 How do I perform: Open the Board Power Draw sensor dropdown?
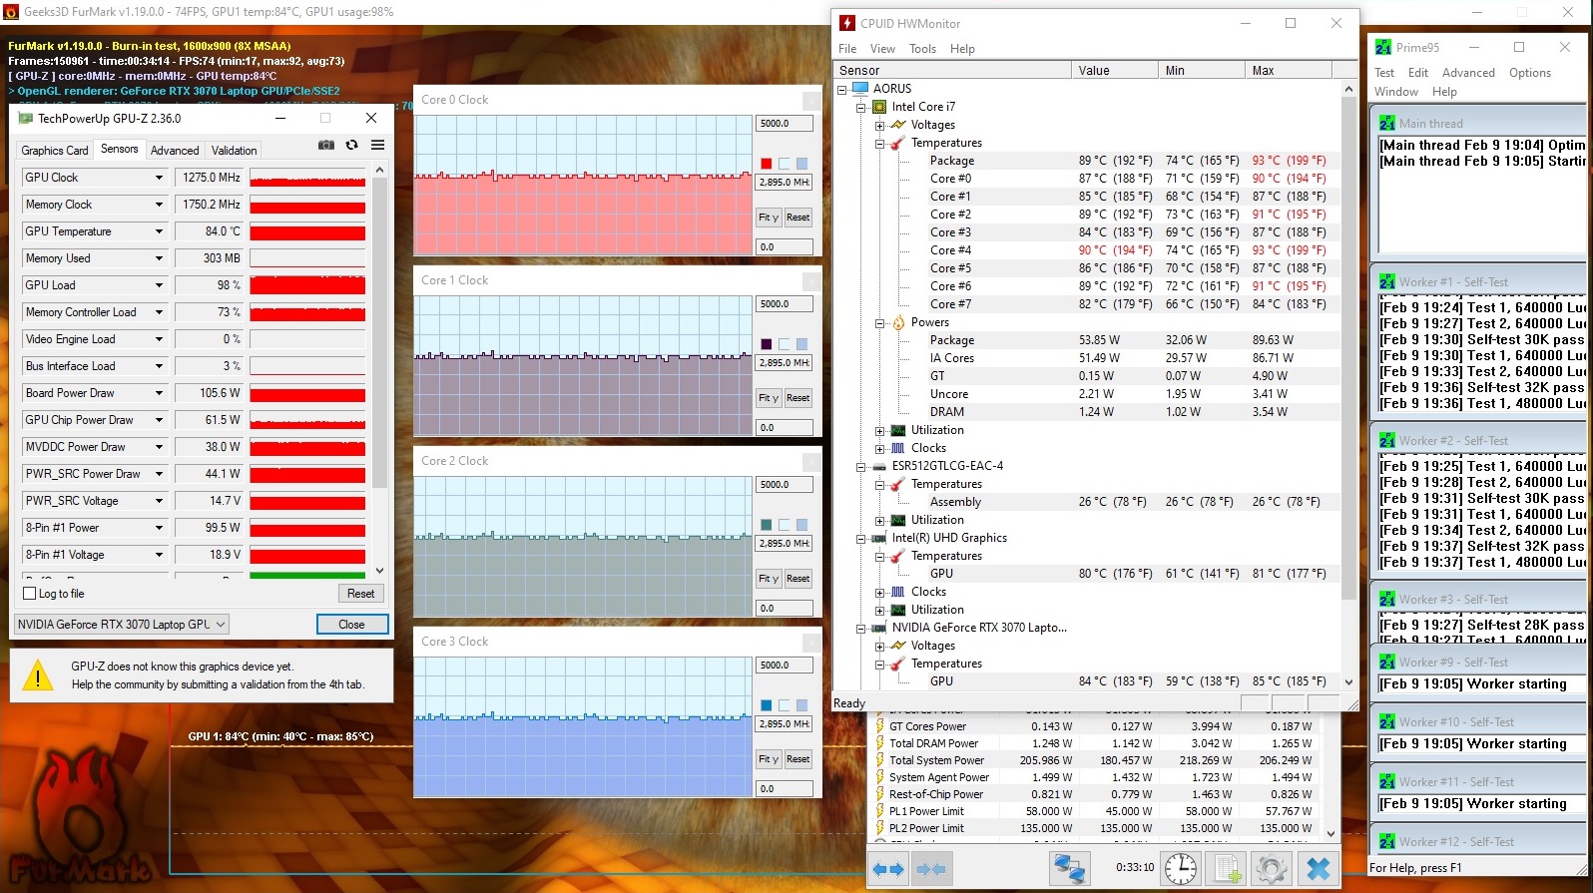point(159,393)
